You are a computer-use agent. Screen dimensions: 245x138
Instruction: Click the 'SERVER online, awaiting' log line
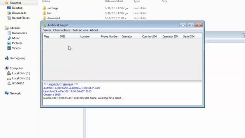point(83,98)
